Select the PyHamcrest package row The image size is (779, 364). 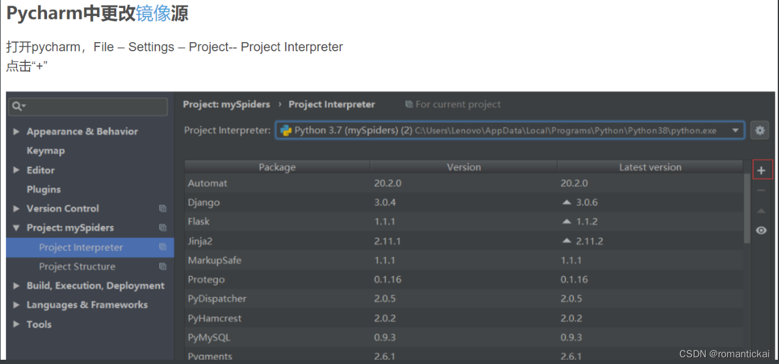pos(464,318)
